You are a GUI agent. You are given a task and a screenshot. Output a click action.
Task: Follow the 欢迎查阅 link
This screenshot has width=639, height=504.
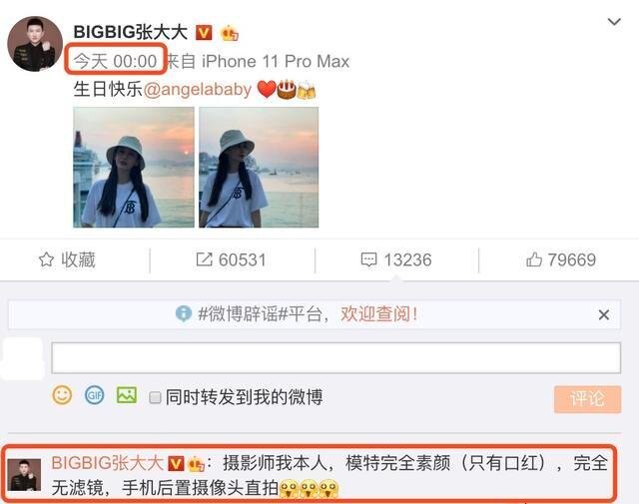378,314
